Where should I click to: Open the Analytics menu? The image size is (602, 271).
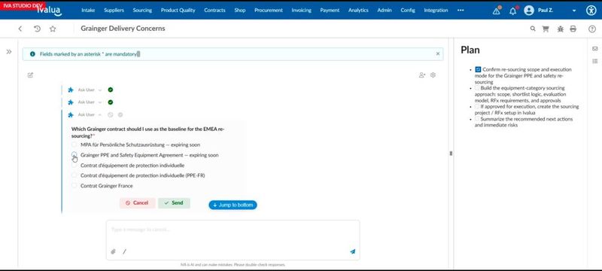coord(358,11)
